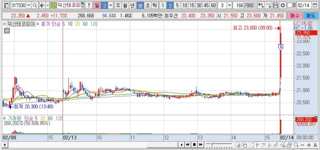The height and width of the screenshot is (150, 320).
Task: Open the data grid icon on chart
Action: pos(7,31)
